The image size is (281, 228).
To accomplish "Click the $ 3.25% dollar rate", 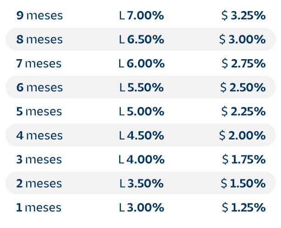I will (243, 16).
